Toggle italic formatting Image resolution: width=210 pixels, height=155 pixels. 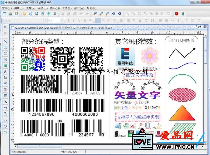coord(74,20)
